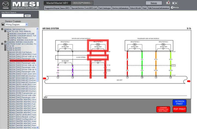197x129 pixels.
Task: Click the Print menu item
Action: tap(144, 8)
